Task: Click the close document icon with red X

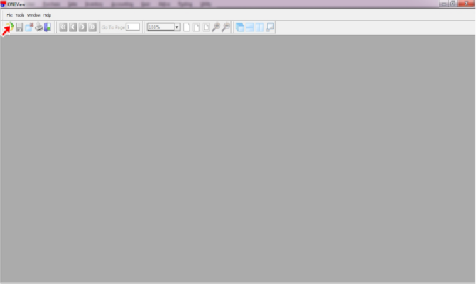Action: click(29, 27)
